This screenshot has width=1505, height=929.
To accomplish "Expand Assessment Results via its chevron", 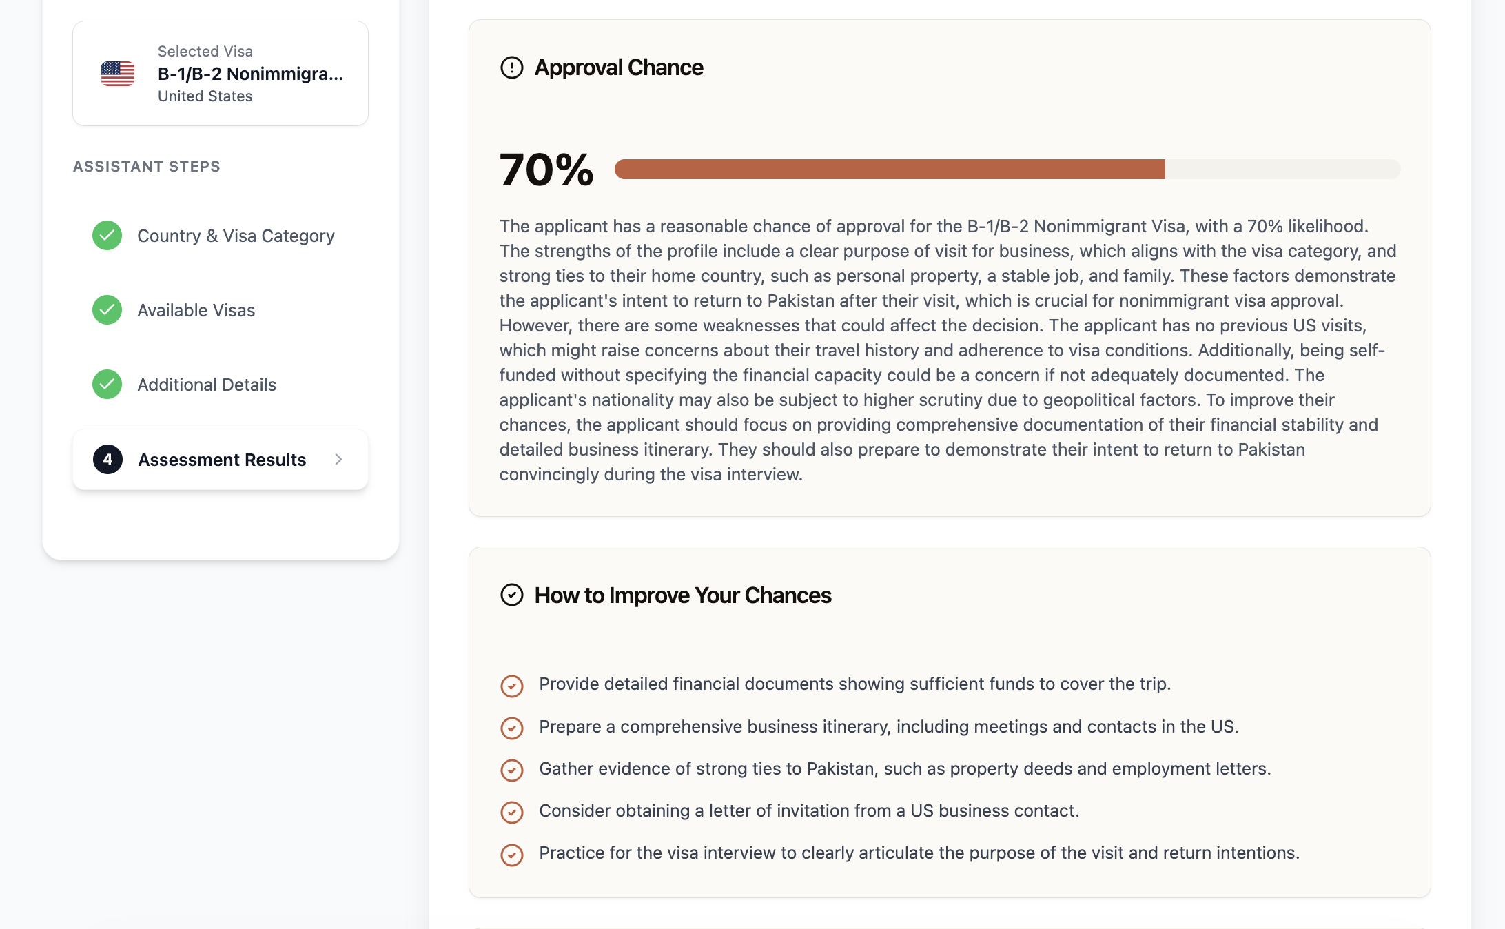I will (x=338, y=460).
